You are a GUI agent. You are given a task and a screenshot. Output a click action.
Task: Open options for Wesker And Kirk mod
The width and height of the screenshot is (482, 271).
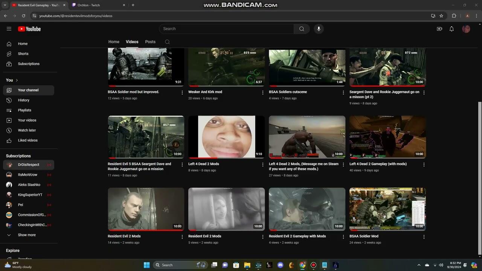263,93
